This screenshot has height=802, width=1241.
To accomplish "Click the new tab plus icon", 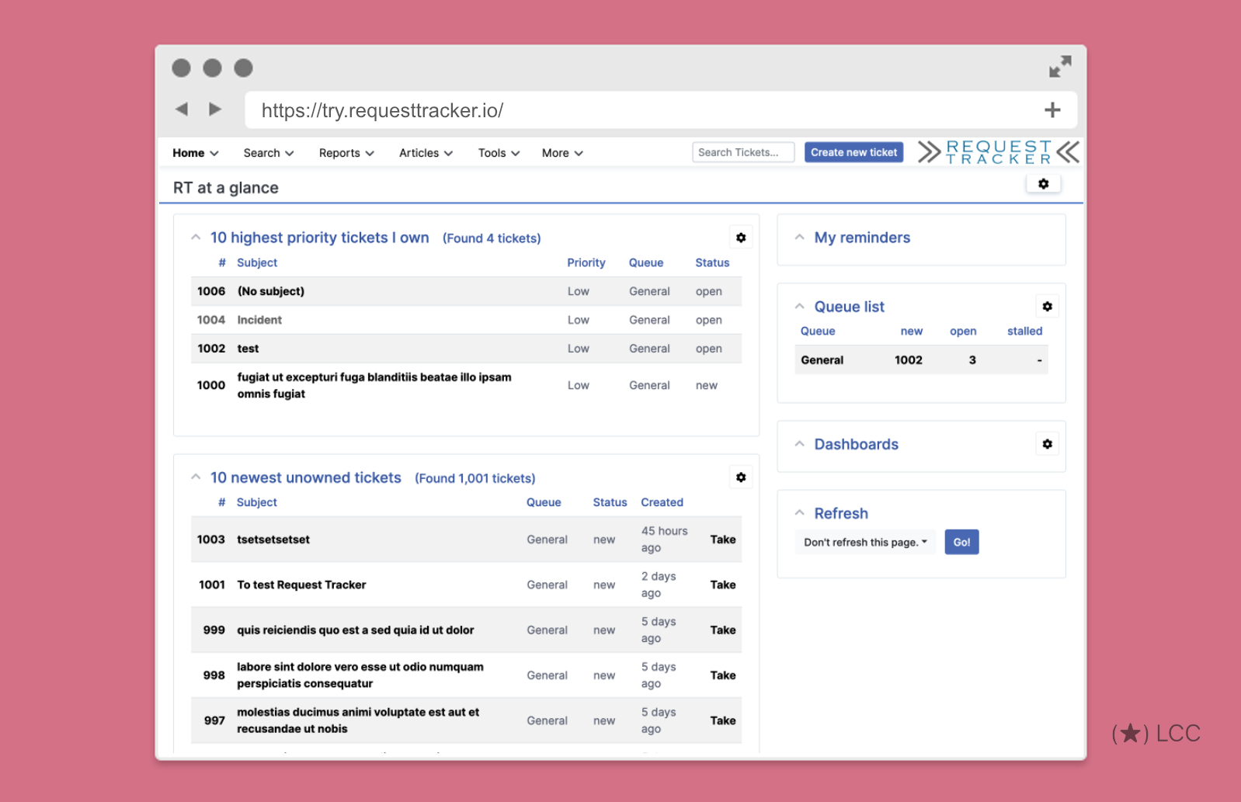I will tap(1052, 110).
